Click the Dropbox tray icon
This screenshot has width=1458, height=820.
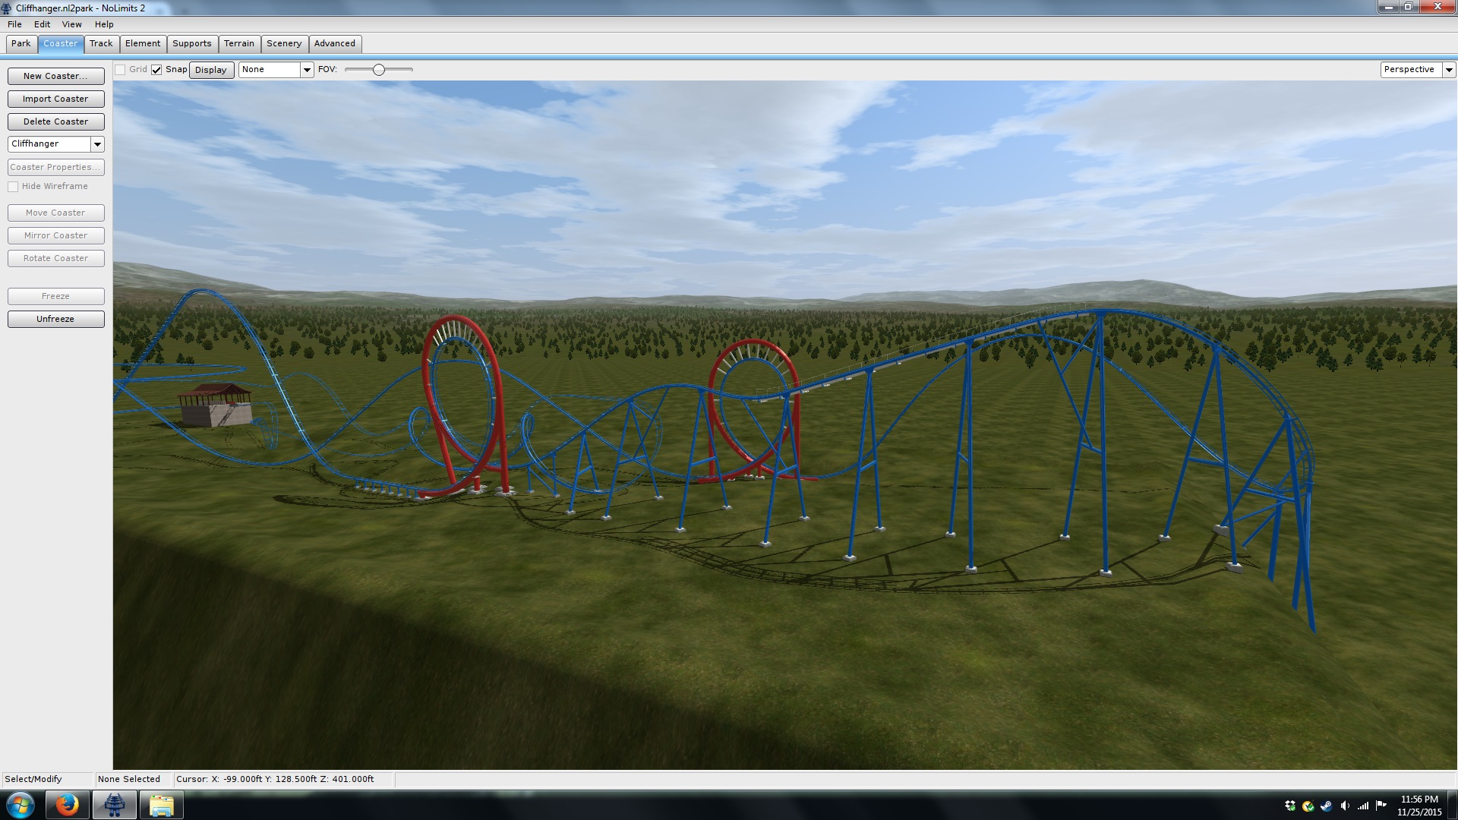click(1289, 806)
